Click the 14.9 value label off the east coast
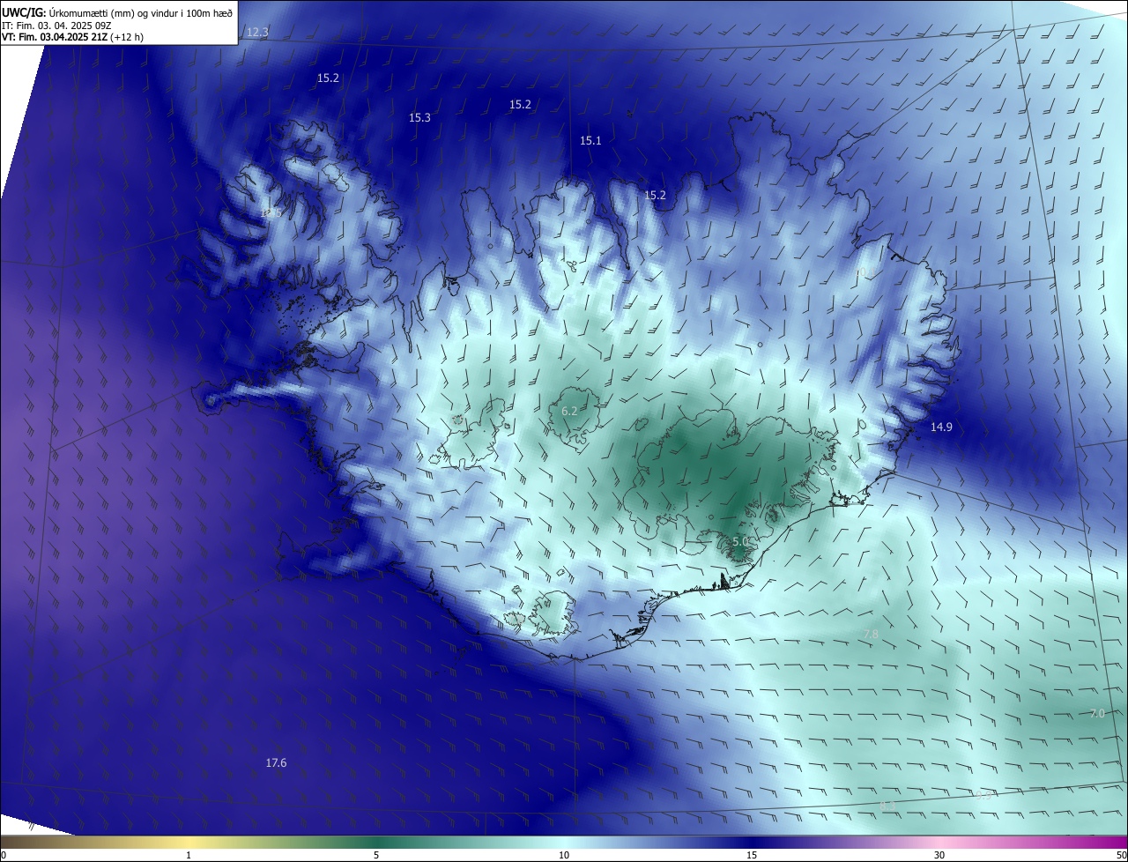This screenshot has height=862, width=1128. (941, 427)
